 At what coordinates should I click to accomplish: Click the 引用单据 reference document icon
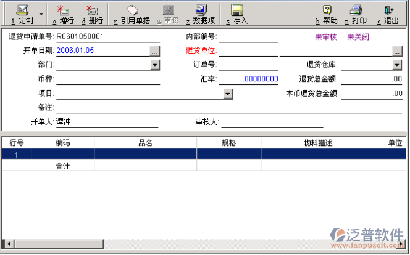pos(132,10)
